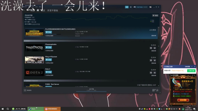The height and width of the screenshot is (111, 198).
Task: Remove Dota 2 from download queue
Action: [x=155, y=73]
